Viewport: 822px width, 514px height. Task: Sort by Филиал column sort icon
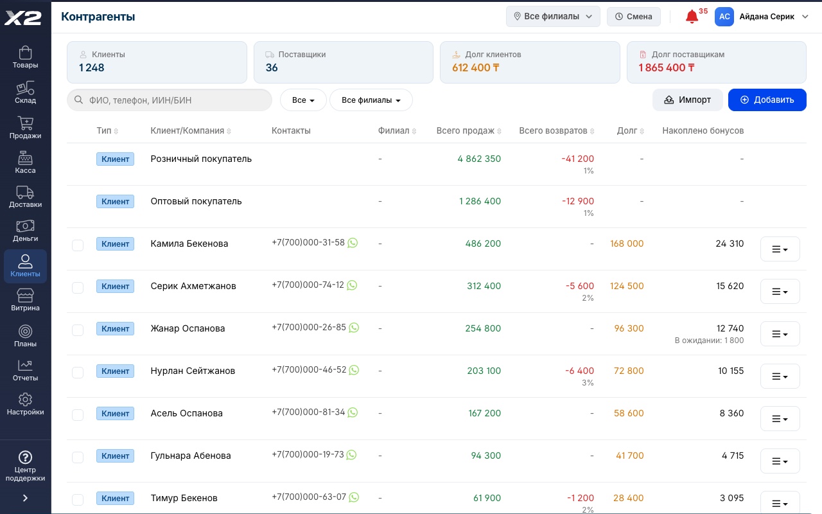414,131
